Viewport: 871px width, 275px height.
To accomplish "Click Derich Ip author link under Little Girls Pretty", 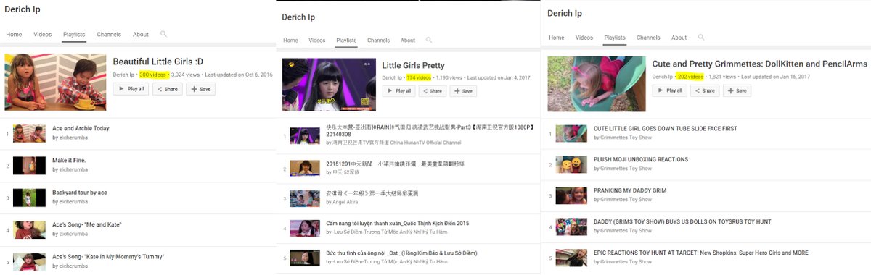I will pyautogui.click(x=393, y=77).
